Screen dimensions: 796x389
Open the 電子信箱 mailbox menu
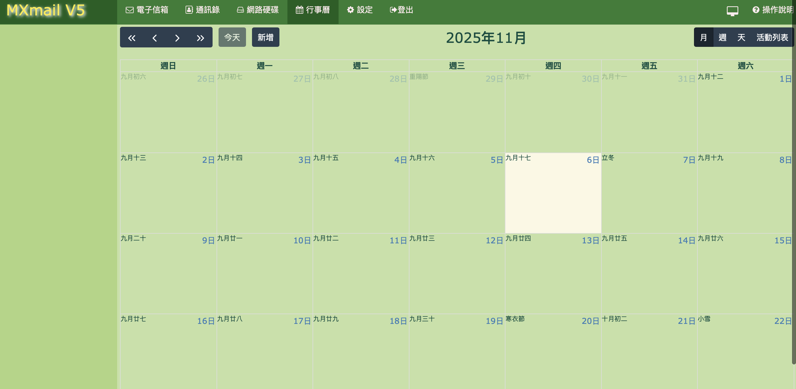(147, 10)
